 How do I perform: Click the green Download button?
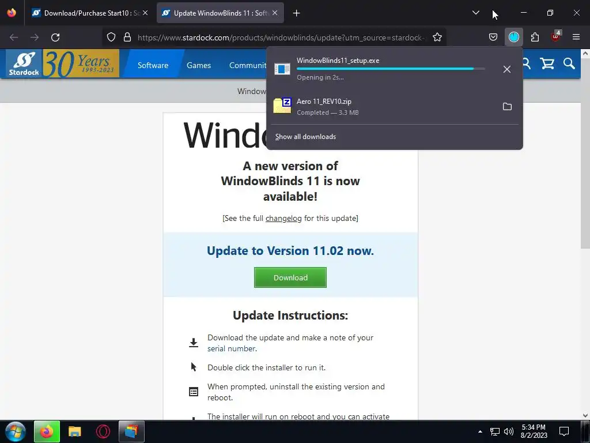click(290, 277)
